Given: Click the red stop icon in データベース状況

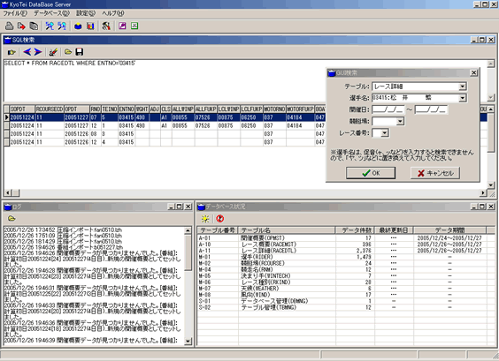Looking at the screenshot, I should (219, 218).
